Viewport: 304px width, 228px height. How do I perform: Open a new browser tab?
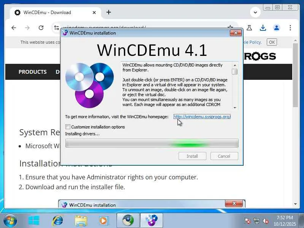click(x=109, y=12)
